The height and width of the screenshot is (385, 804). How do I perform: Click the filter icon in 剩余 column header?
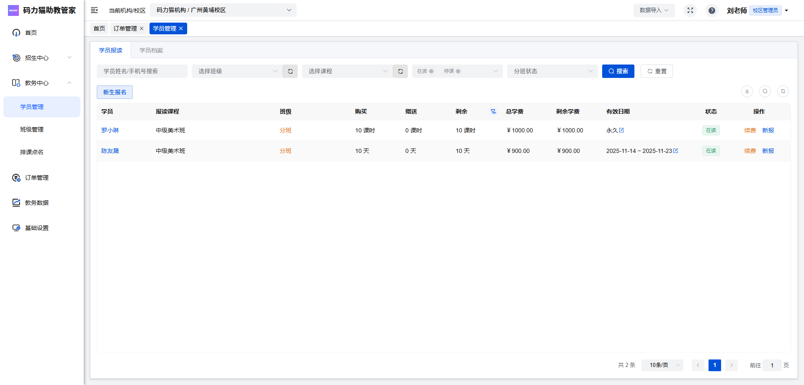pos(493,111)
